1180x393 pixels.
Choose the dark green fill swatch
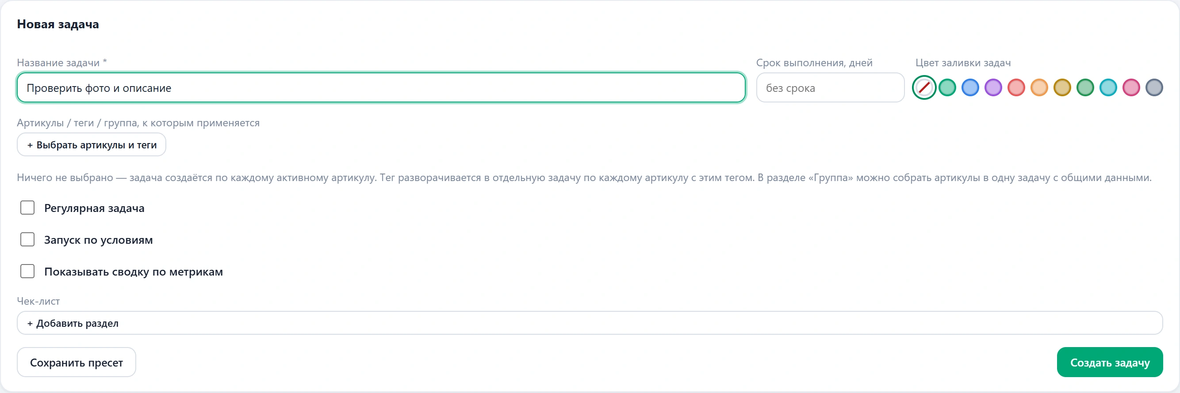[1085, 87]
